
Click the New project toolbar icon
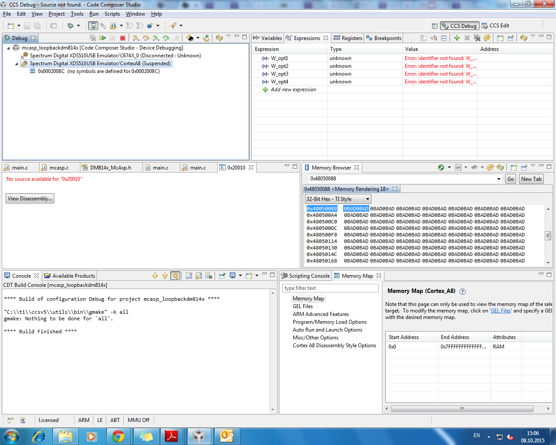pyautogui.click(x=11, y=26)
